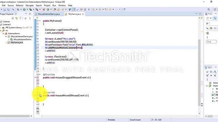Open dropdown next to Back arrow

pos(113,9)
